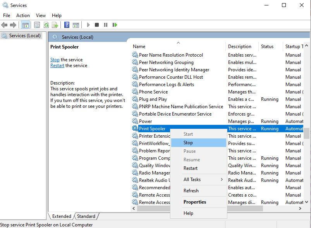Select Restart from the context menu
Viewport: 311px width, 228px height.
click(191, 168)
